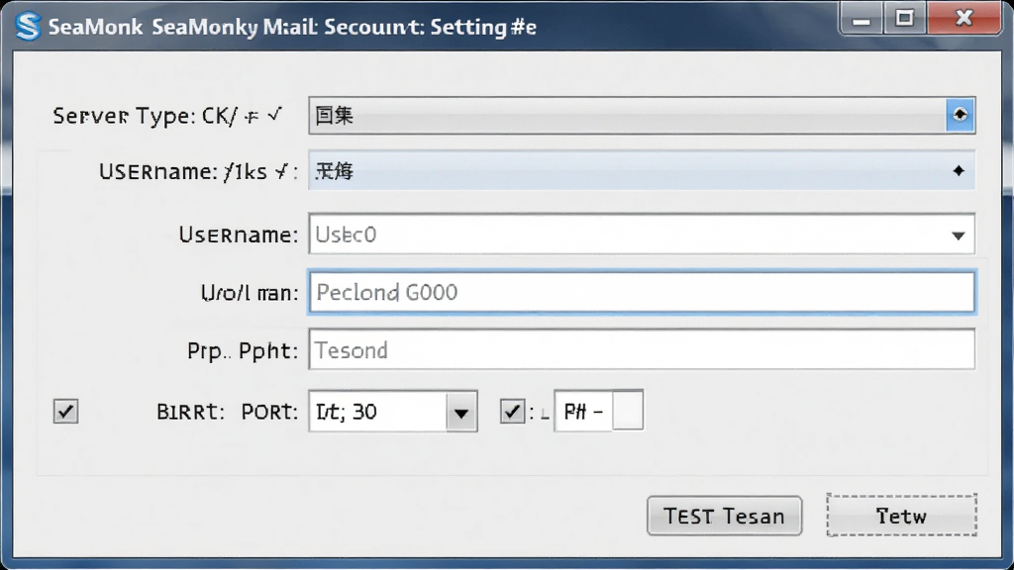Minimize the SeaMonkey settings window
The image size is (1014, 570).
pyautogui.click(x=862, y=20)
